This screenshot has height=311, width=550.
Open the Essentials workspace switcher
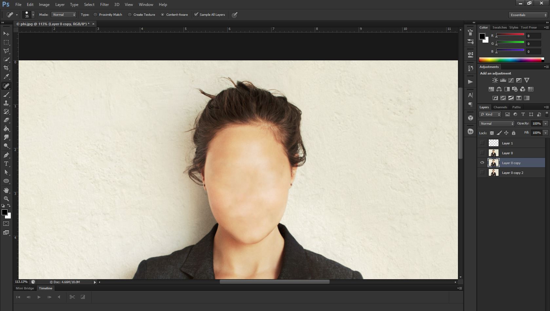point(527,15)
